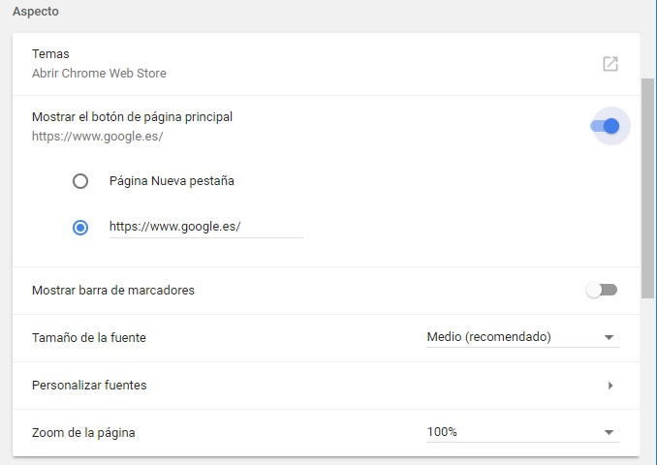
Task: Click the Personalizar fuentes arrow icon
Action: [x=610, y=386]
